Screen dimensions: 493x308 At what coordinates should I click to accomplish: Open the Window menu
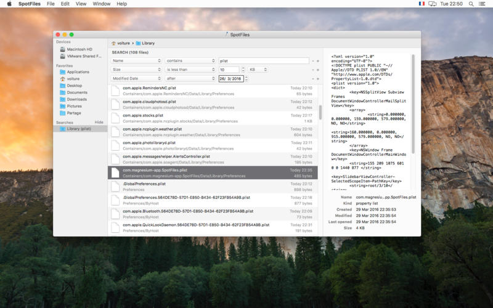tap(101, 4)
